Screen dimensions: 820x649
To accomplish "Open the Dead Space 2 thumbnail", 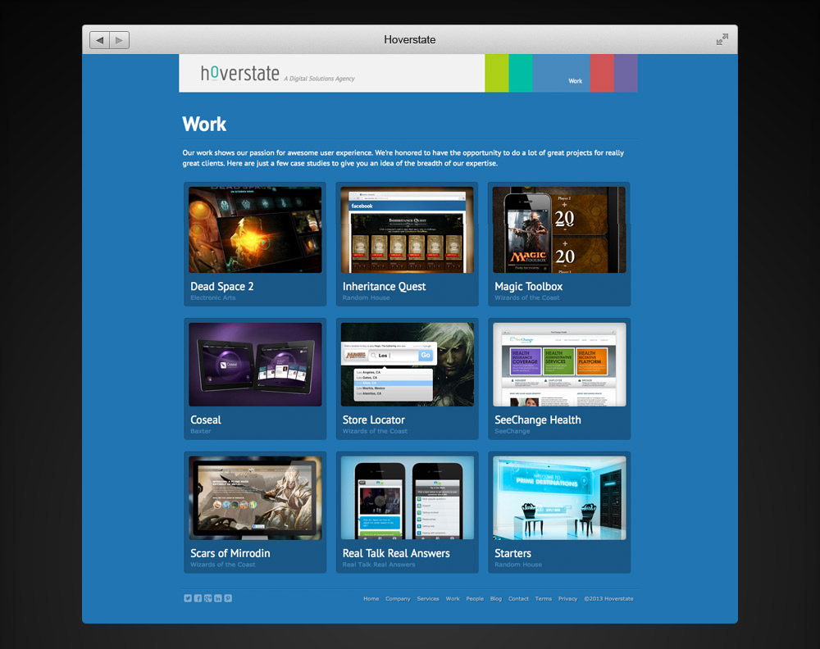I will point(255,230).
